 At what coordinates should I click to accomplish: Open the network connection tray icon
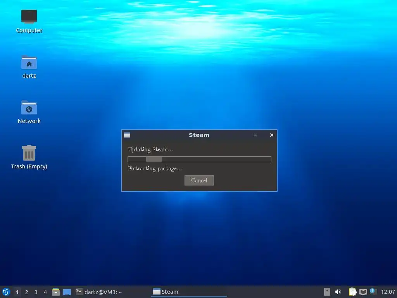tap(363, 292)
